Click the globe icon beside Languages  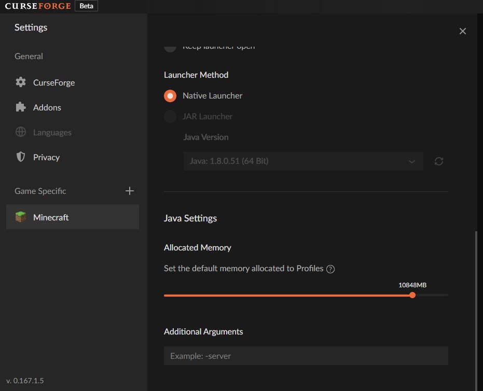(21, 132)
